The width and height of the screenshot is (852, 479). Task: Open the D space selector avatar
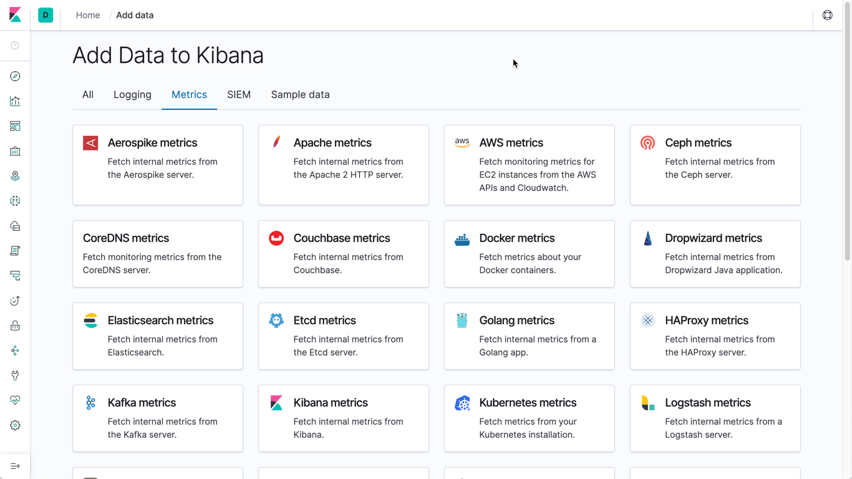(45, 15)
